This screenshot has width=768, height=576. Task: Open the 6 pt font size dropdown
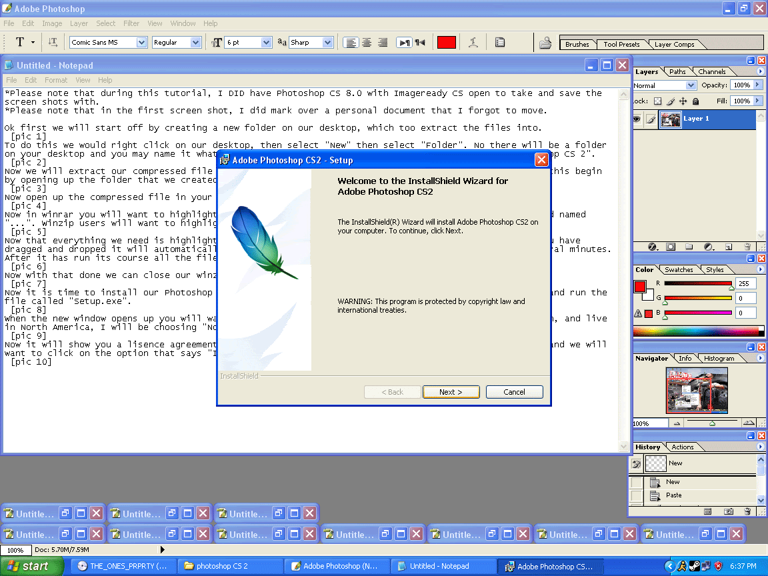click(266, 43)
